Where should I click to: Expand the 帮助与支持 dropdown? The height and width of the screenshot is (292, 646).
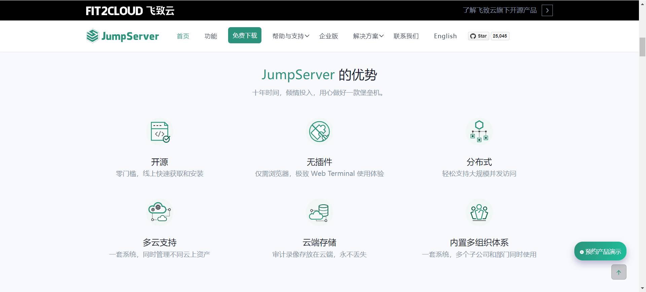tap(291, 36)
